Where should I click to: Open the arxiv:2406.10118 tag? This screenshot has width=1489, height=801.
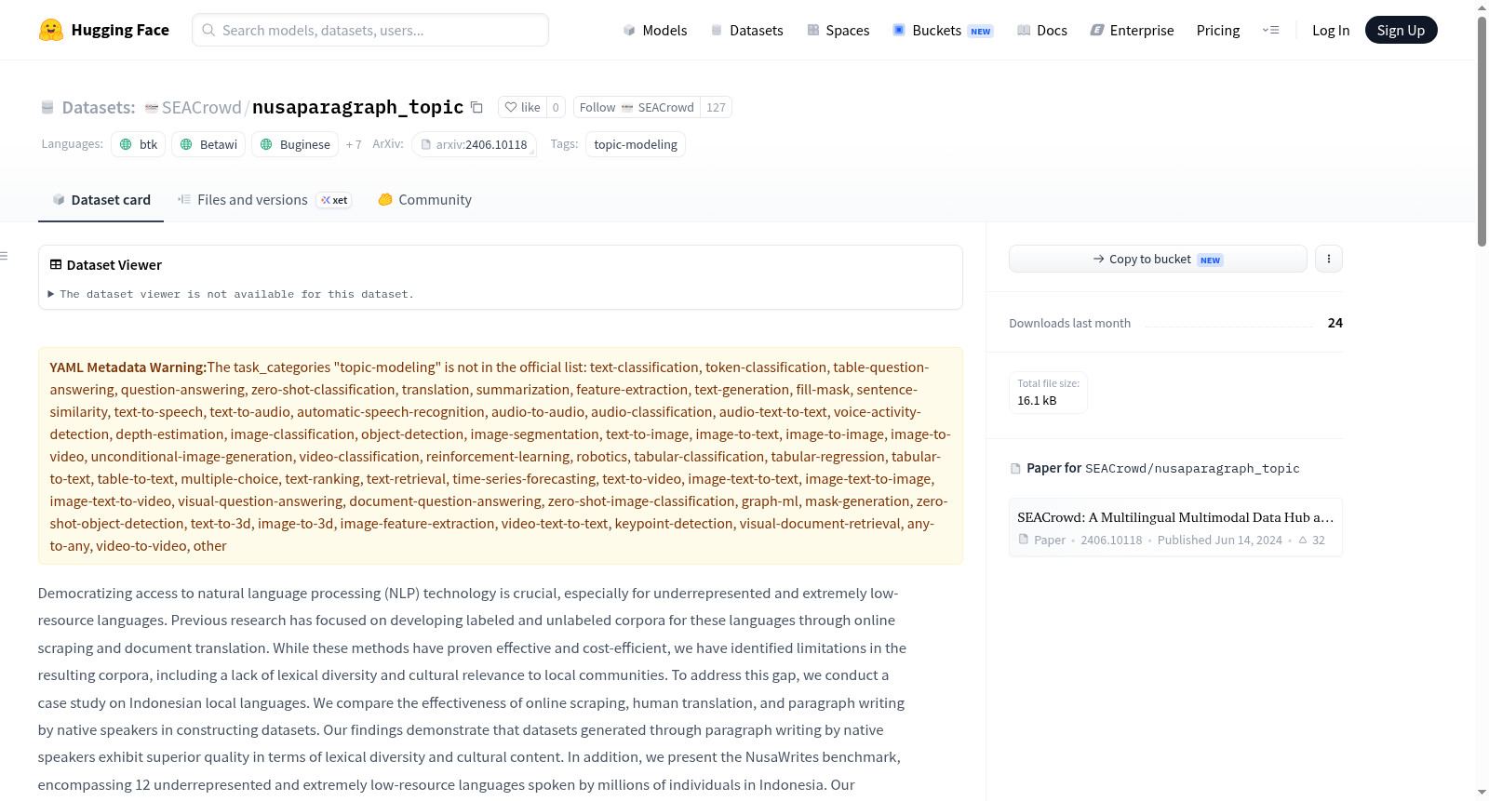pyautogui.click(x=475, y=144)
